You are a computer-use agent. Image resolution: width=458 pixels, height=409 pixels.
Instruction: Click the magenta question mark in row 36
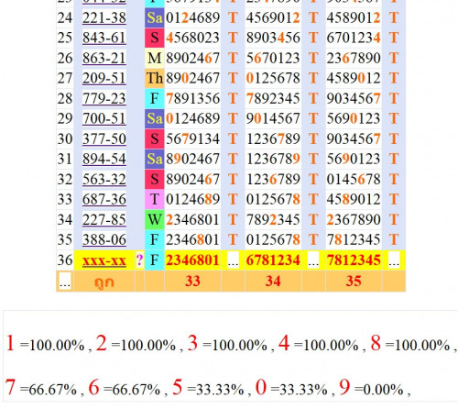pos(139,260)
